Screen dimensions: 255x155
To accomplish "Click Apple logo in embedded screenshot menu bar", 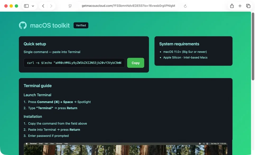I will 27,144.
